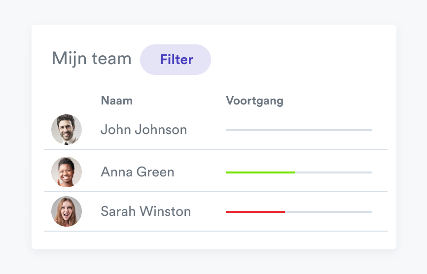Click the divider line below Anna Green's row

point(215,192)
